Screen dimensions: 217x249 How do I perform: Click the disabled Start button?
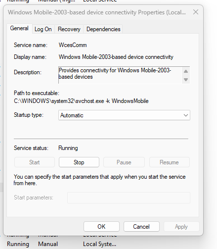[35, 162]
